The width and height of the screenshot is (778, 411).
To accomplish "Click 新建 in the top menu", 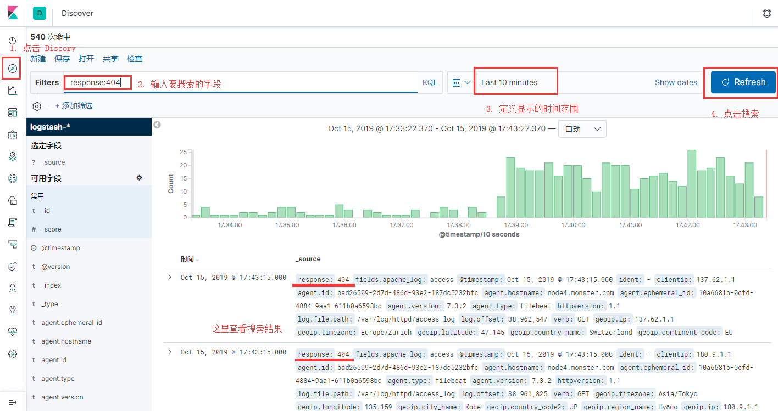I will click(x=38, y=59).
